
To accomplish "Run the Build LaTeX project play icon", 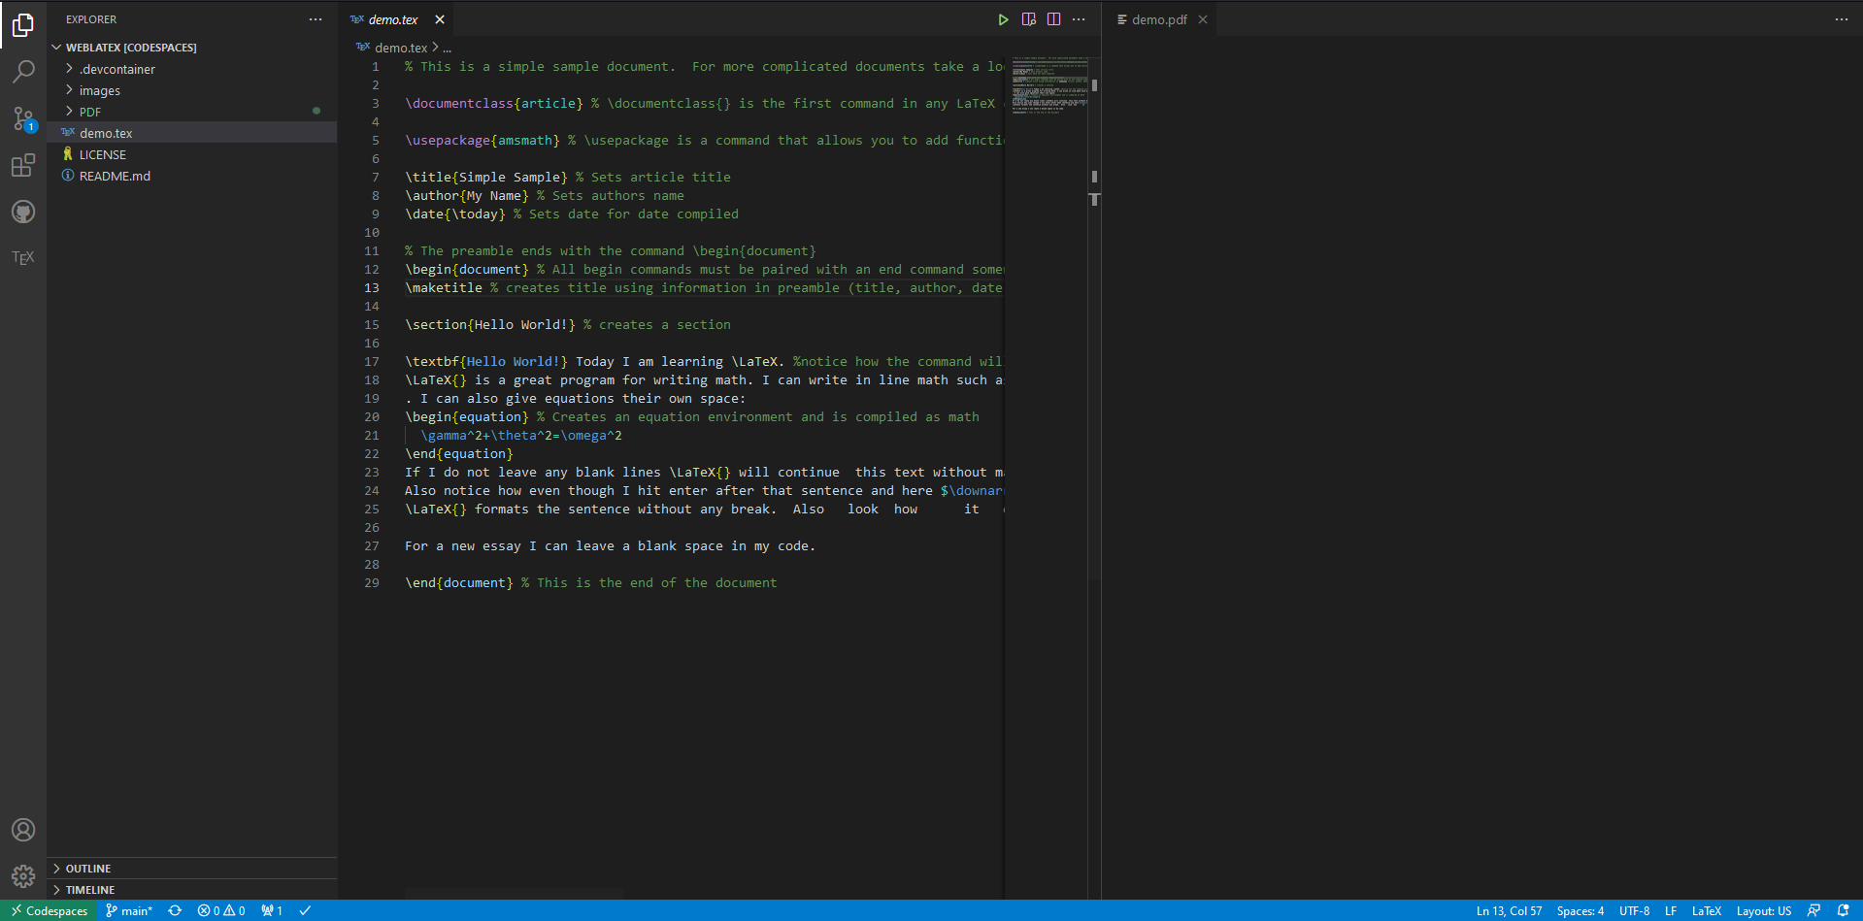I will (1004, 19).
